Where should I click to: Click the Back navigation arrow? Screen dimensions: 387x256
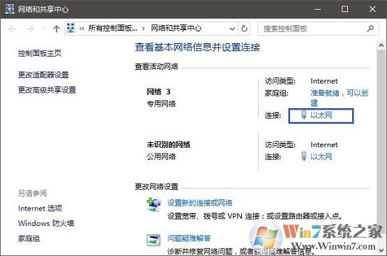point(12,29)
